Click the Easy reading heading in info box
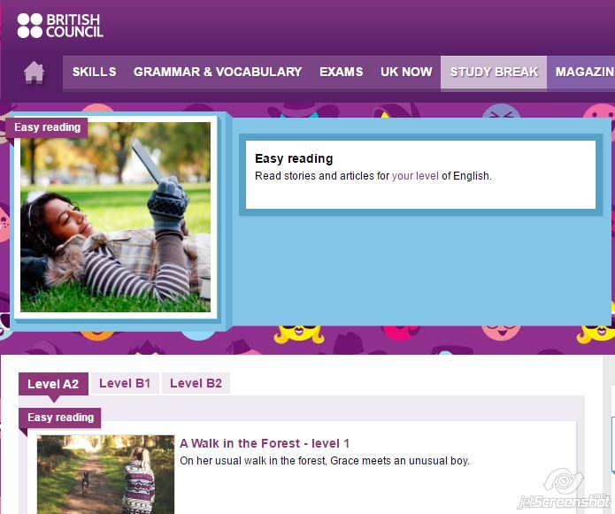The width and height of the screenshot is (615, 514). (x=294, y=159)
